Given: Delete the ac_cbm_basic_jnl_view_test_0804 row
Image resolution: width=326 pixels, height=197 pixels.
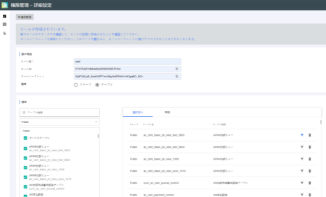Looking at the screenshot, I should point(309,147).
